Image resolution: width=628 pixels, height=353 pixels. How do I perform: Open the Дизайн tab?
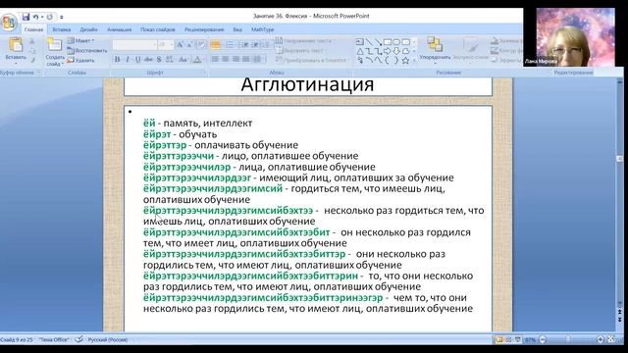pyautogui.click(x=88, y=29)
